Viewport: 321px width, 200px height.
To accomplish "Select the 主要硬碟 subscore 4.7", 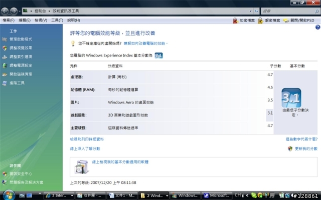I will [270, 125].
